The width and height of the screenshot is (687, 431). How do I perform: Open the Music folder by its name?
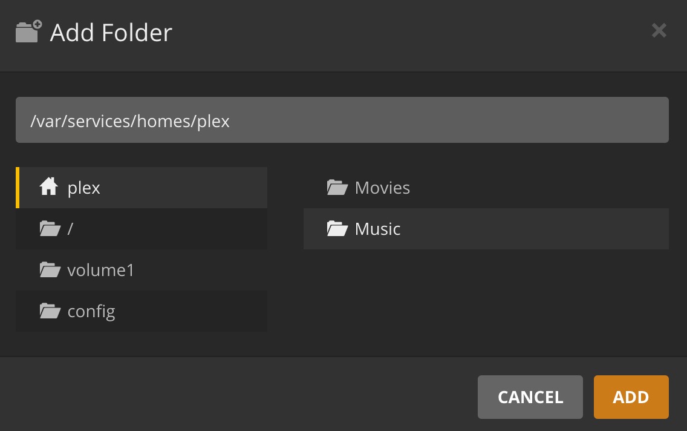point(378,229)
